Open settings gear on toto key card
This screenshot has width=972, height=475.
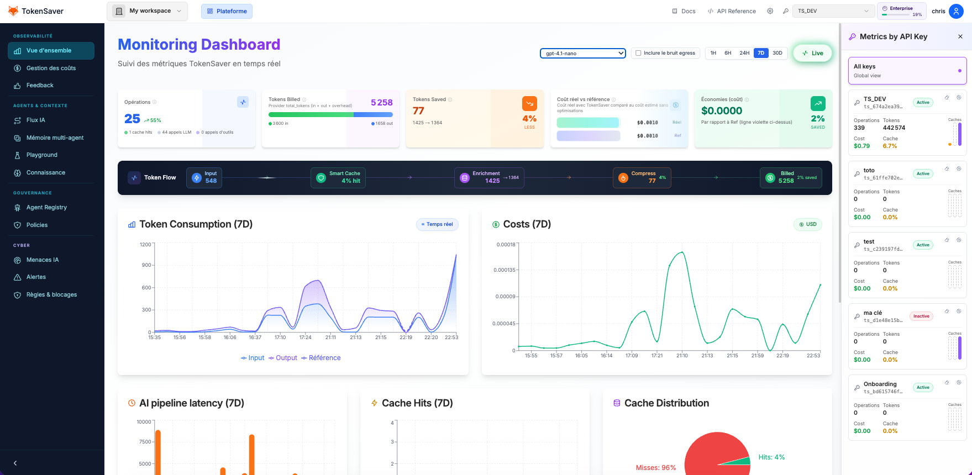coord(959,168)
